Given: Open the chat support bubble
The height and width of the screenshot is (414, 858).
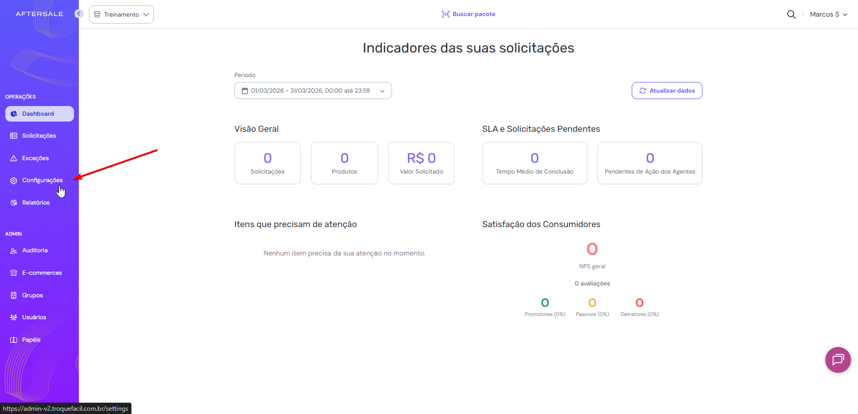Looking at the screenshot, I should pos(838,360).
